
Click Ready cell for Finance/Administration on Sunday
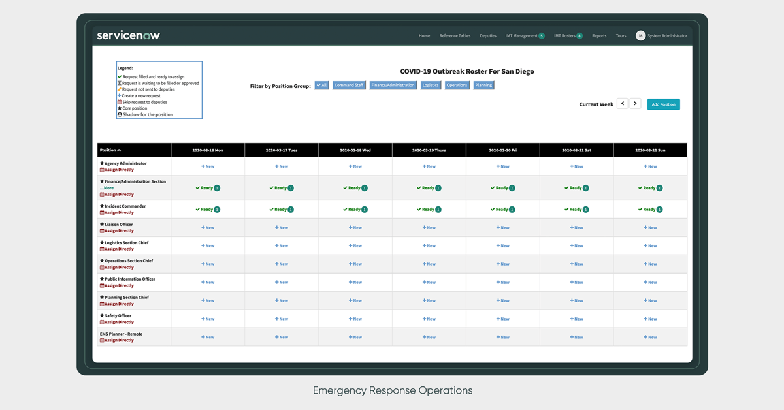[650, 188]
